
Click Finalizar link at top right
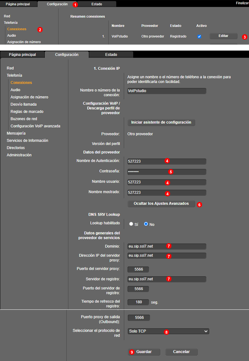242,3
